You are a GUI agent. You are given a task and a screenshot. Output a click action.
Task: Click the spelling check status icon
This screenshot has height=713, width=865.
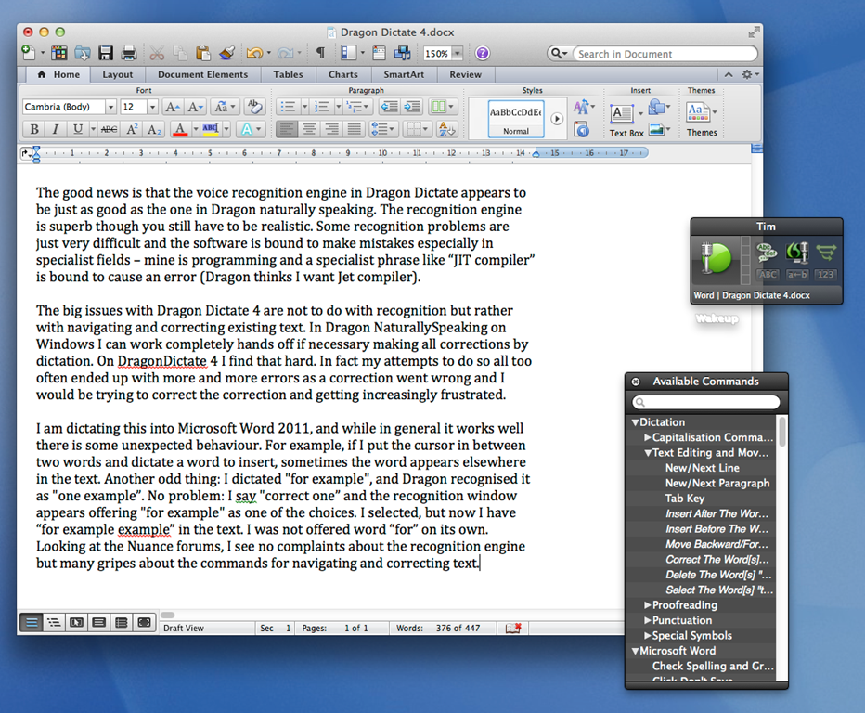[513, 628]
